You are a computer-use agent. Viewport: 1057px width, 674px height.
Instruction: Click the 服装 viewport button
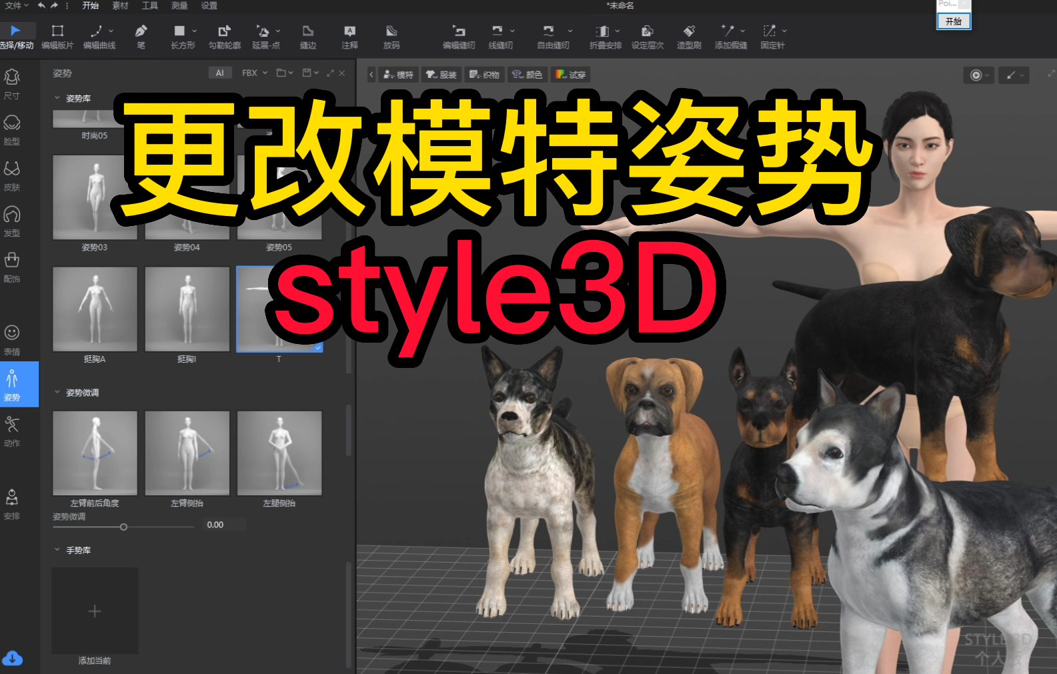click(x=441, y=75)
